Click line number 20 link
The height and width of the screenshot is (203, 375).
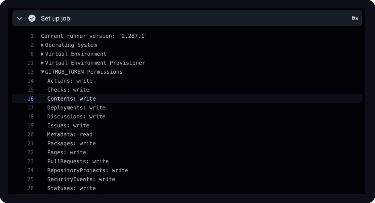[x=30, y=134]
